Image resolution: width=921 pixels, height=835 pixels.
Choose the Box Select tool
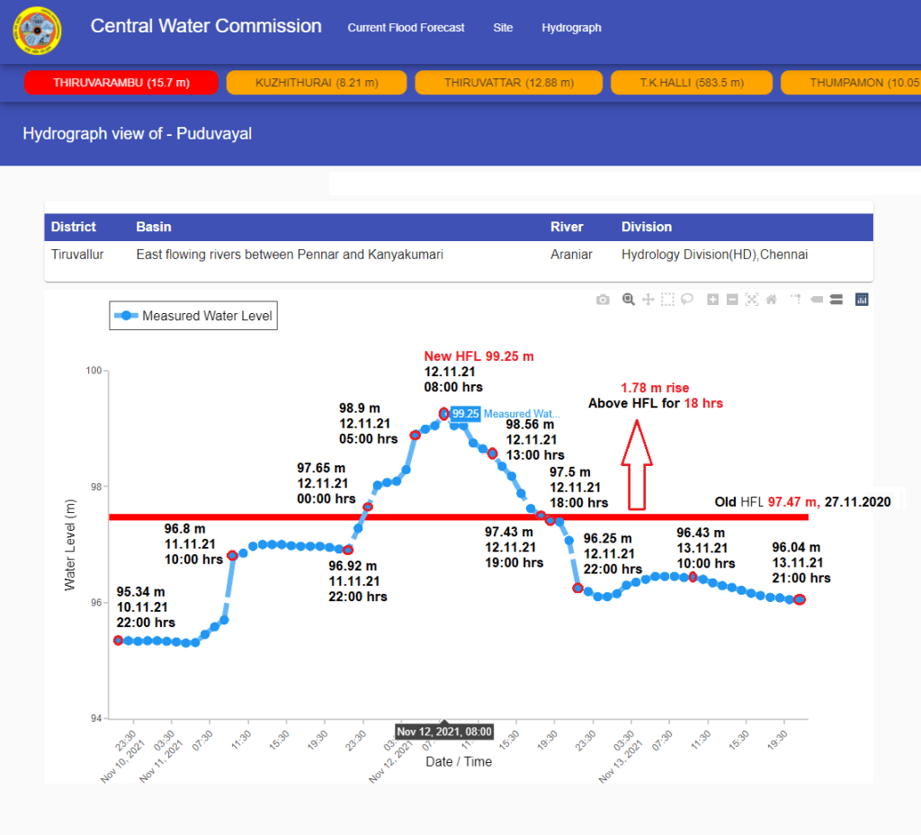click(x=667, y=300)
